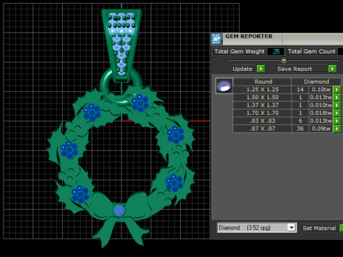The image size is (343, 257).
Task: Click the 0.018tw weight cell
Action: pos(321,113)
